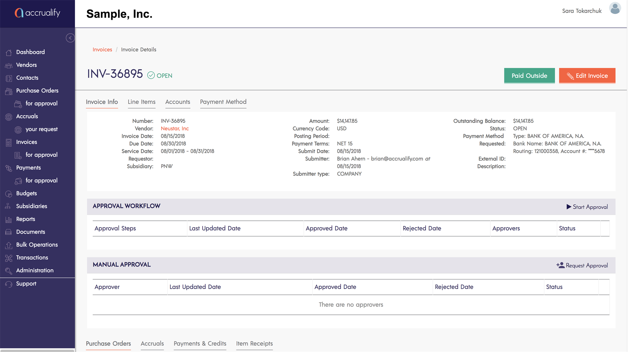
Task: Click the Start Approval link
Action: [587, 207]
